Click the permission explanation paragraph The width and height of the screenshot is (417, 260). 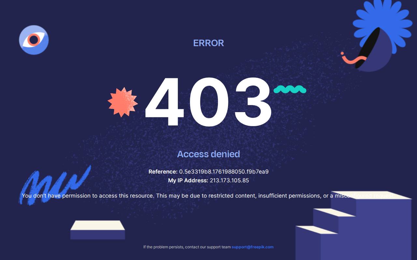coord(207,196)
